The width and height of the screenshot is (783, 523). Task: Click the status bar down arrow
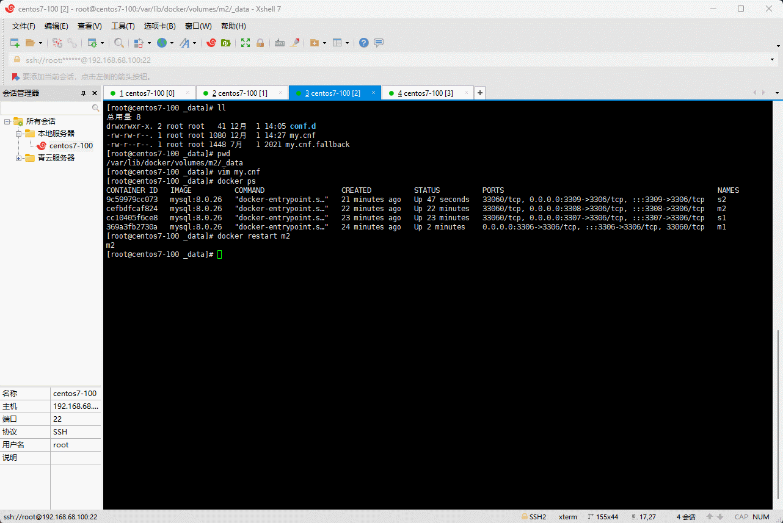[721, 517]
